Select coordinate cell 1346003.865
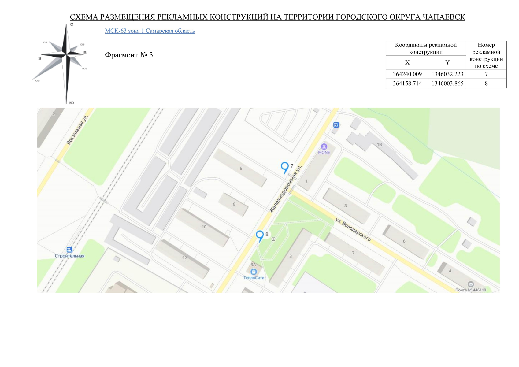This screenshot has width=519, height=367. click(x=447, y=83)
